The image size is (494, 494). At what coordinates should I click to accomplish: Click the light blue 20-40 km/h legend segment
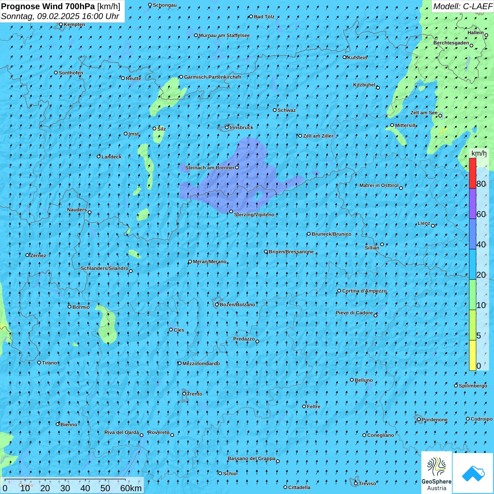click(472, 264)
